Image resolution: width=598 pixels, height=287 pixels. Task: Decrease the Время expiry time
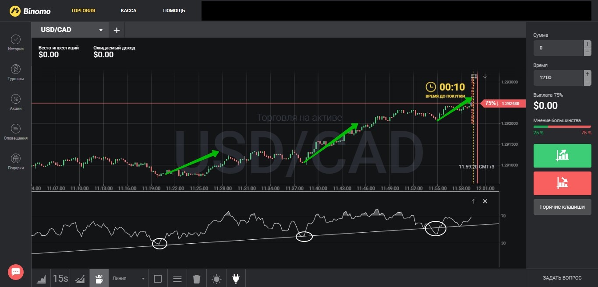(587, 82)
